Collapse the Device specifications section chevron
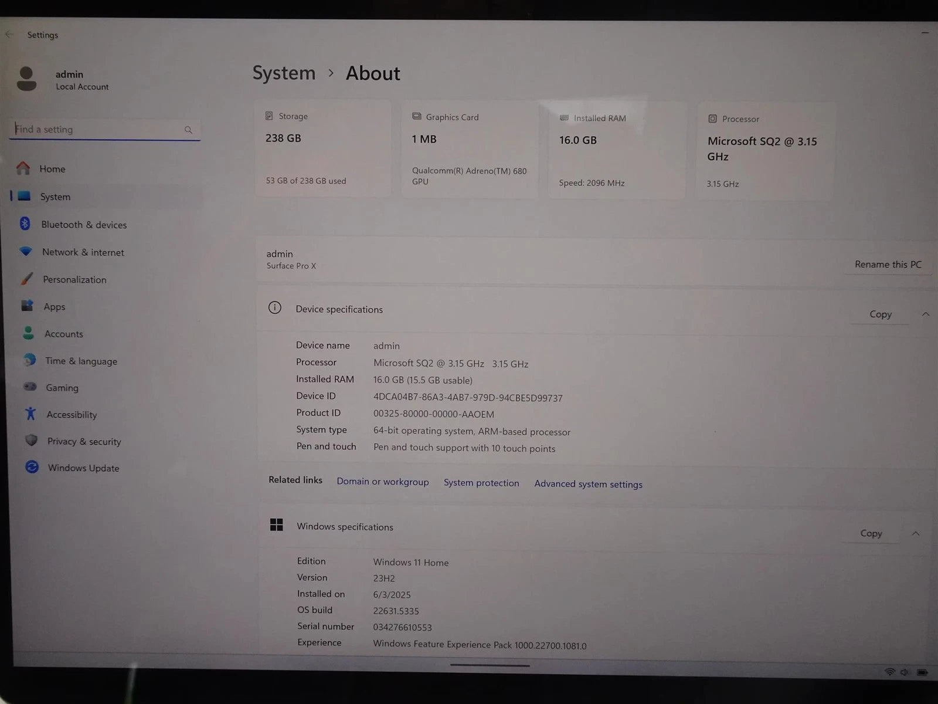Image resolution: width=938 pixels, height=704 pixels. [926, 314]
